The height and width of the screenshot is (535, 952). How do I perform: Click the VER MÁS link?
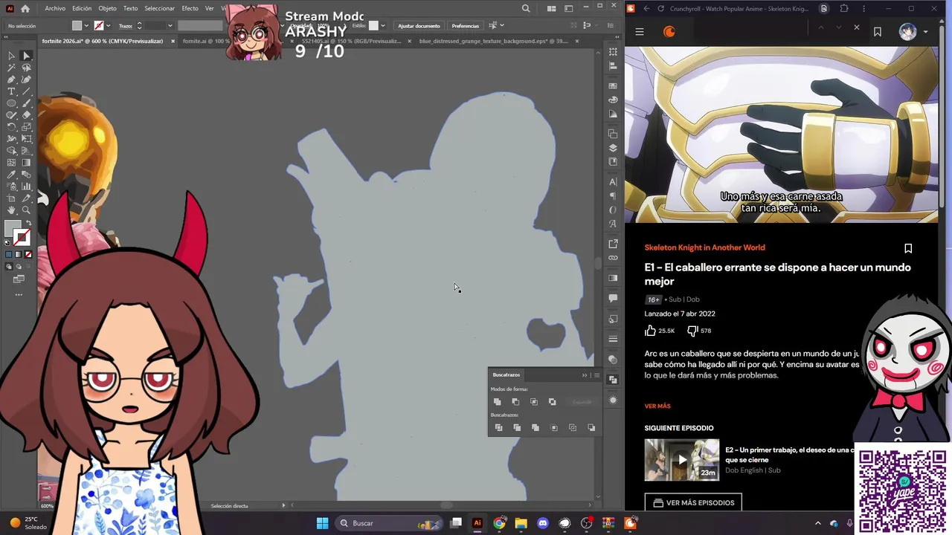(x=657, y=406)
